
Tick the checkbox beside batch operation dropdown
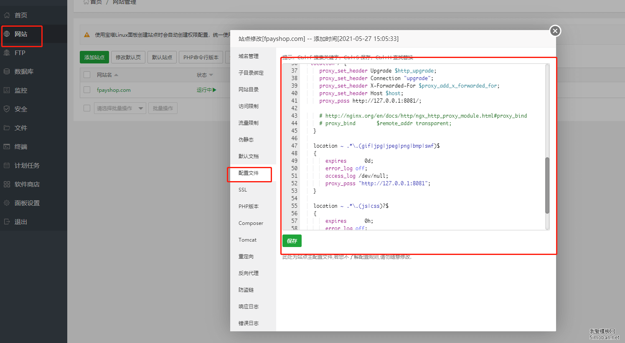point(87,108)
